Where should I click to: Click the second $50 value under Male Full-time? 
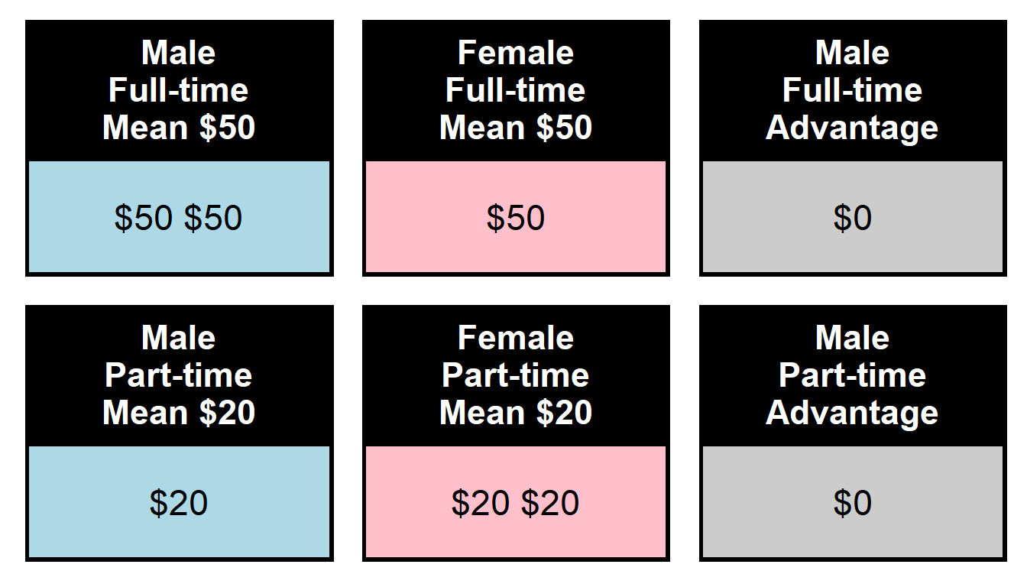click(213, 218)
